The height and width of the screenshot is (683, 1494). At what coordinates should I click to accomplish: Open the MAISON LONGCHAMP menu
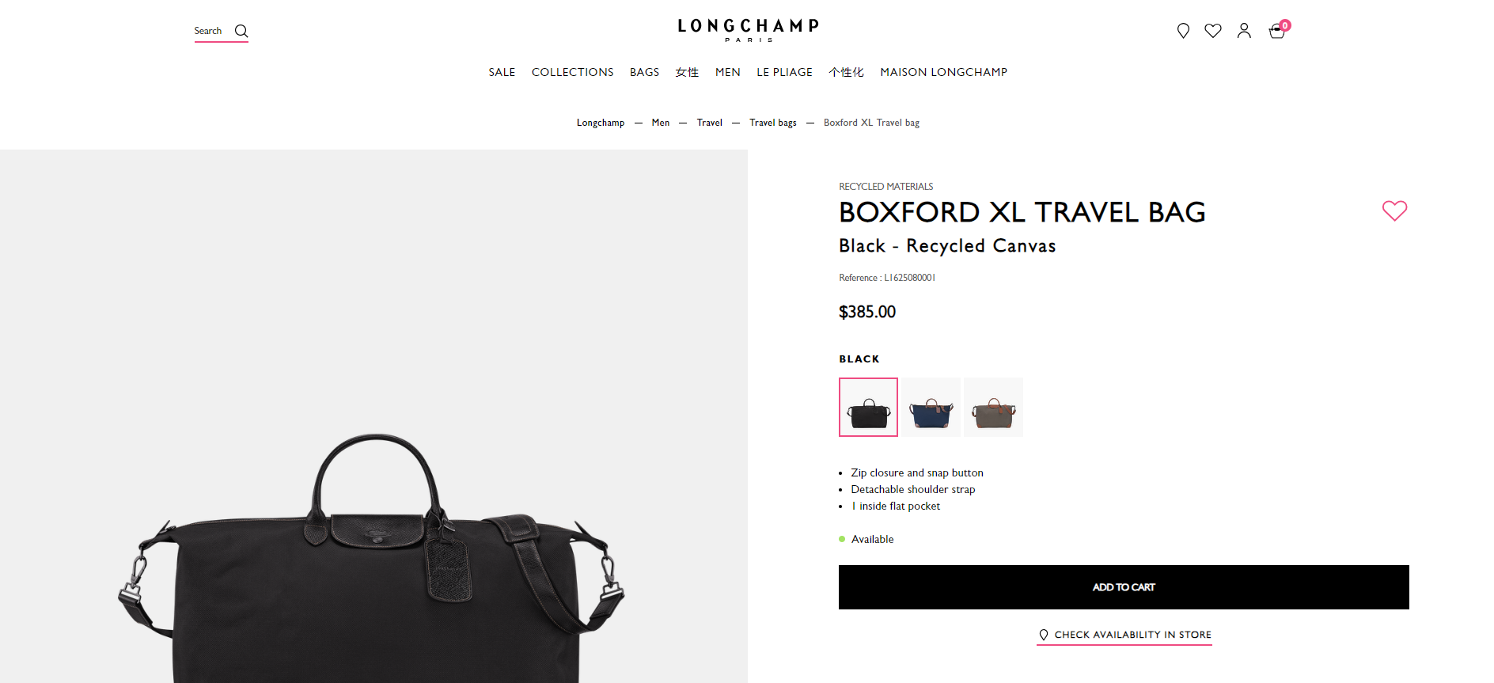coord(943,72)
